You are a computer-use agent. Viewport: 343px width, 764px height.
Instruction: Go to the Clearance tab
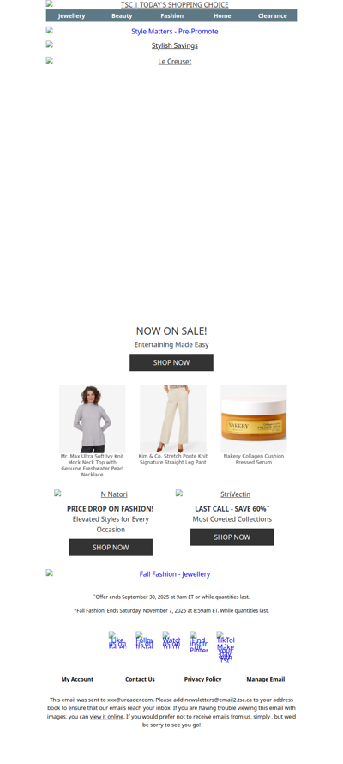pos(272,15)
